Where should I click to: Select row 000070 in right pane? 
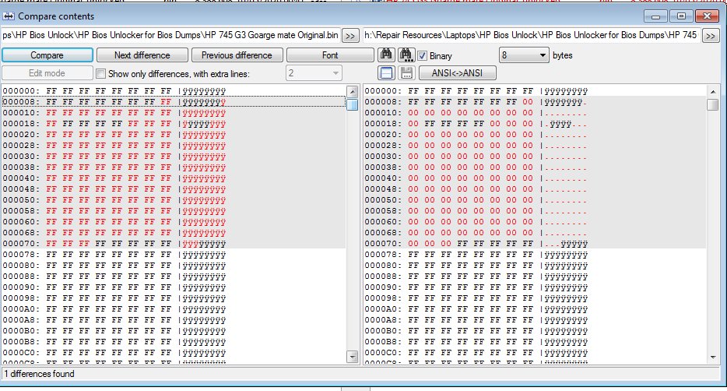[x=535, y=244]
